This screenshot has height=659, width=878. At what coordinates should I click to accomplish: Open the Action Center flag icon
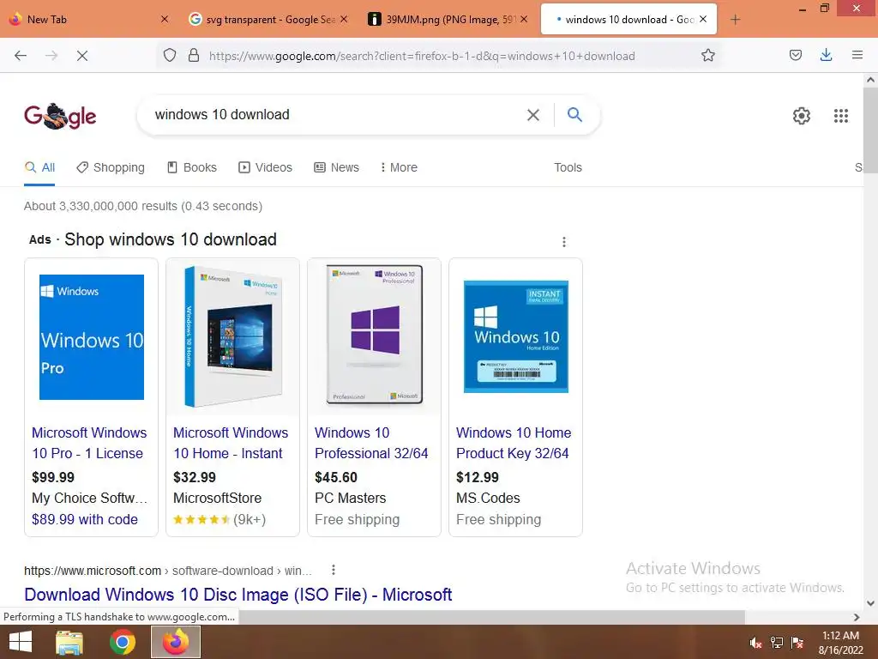pyautogui.click(x=797, y=642)
